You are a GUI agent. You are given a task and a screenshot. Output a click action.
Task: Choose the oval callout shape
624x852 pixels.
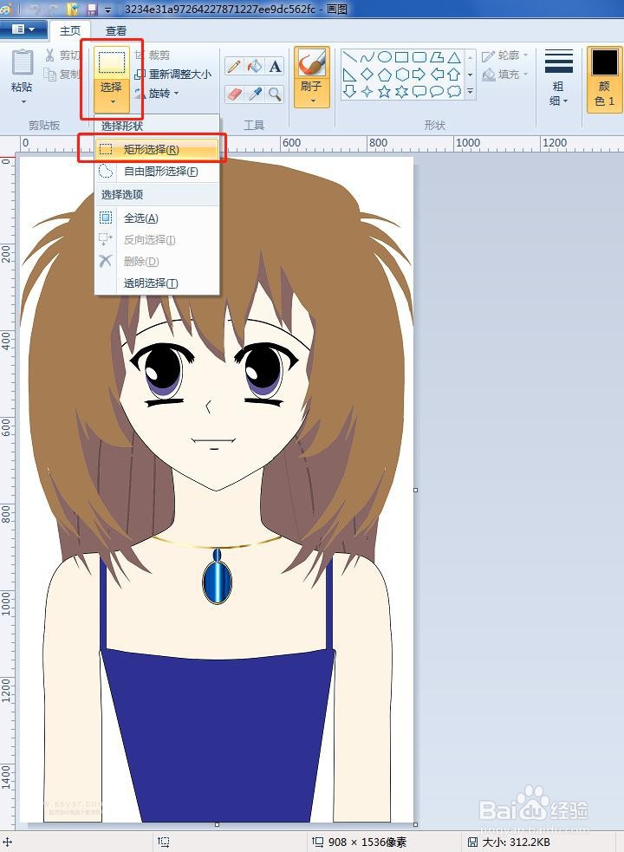[437, 91]
